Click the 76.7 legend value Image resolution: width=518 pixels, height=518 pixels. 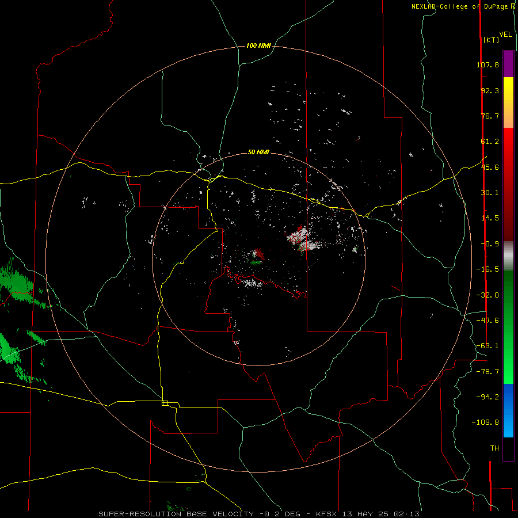[x=490, y=116]
